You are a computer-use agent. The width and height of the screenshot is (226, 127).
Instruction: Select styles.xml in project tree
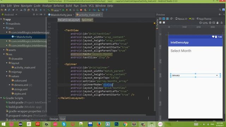coord(20,93)
